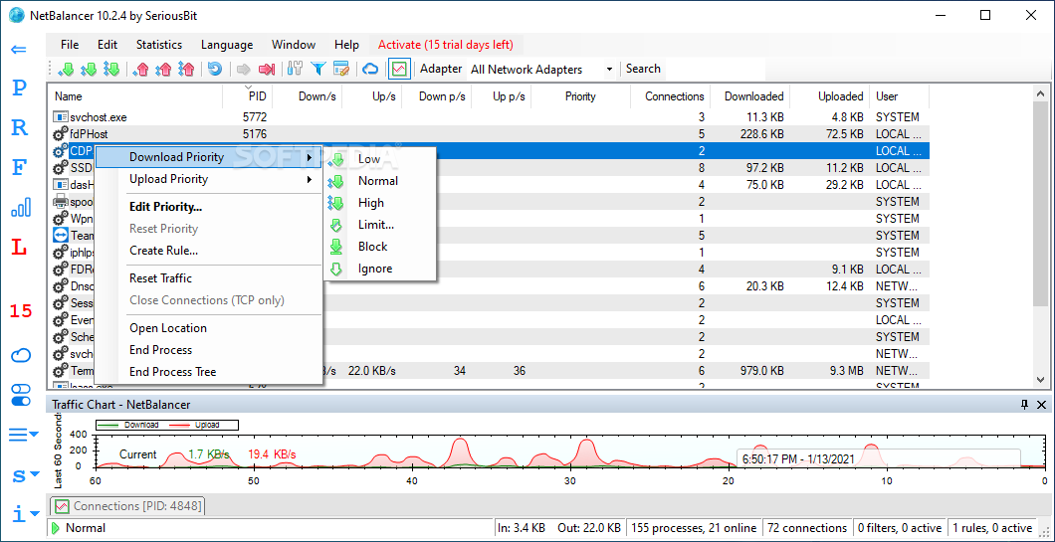Expand the lines menu dropdown in sidebar
Screen dimensions: 1055x542
pyautogui.click(x=24, y=435)
